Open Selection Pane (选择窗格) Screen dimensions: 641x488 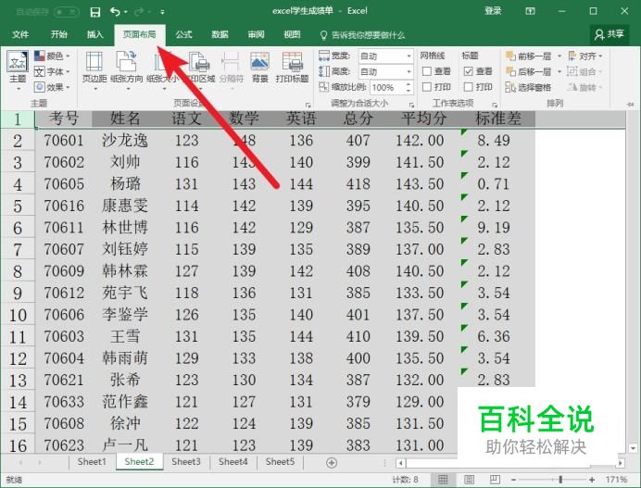point(528,87)
